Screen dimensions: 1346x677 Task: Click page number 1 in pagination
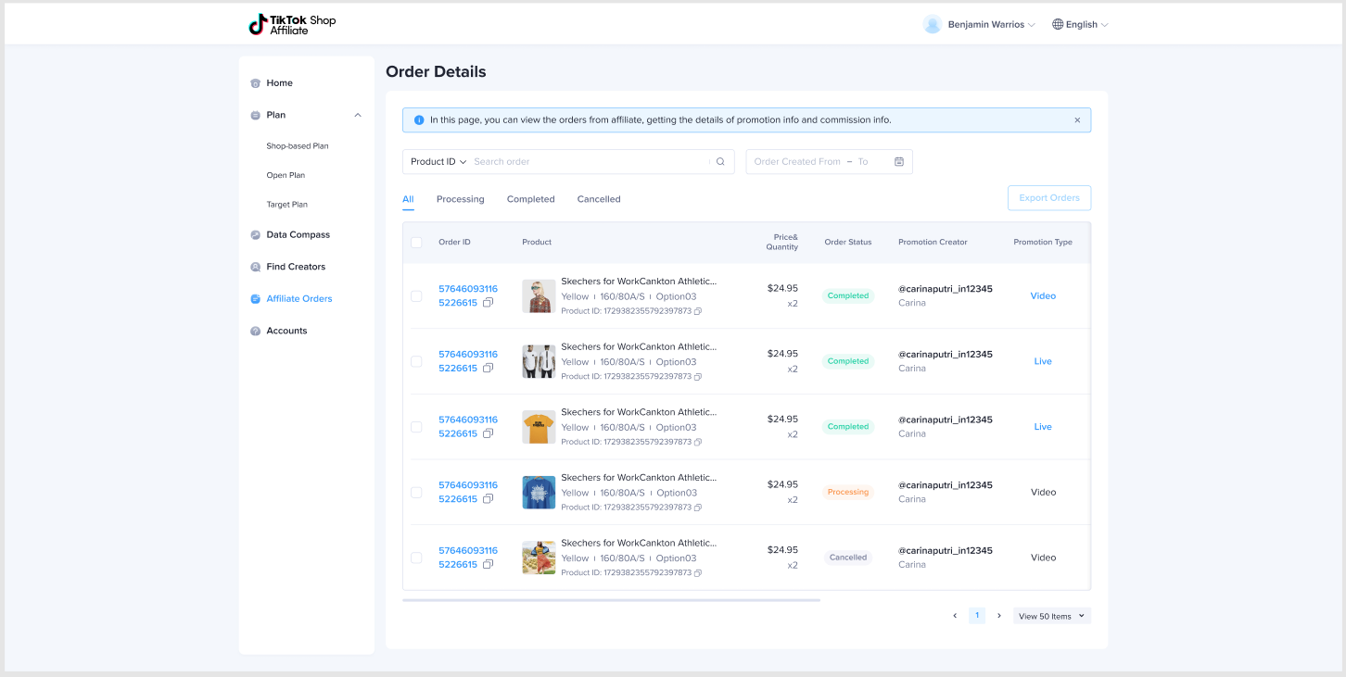(x=977, y=616)
